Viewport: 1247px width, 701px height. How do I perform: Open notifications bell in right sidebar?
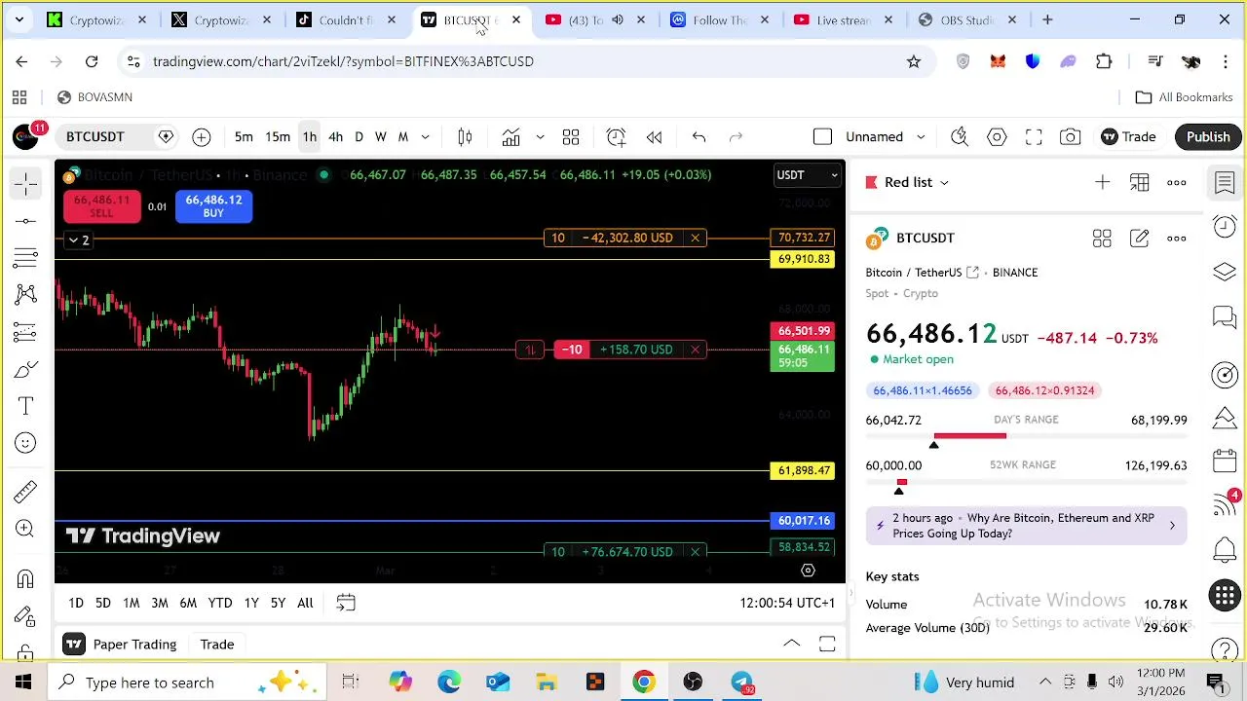1225,551
